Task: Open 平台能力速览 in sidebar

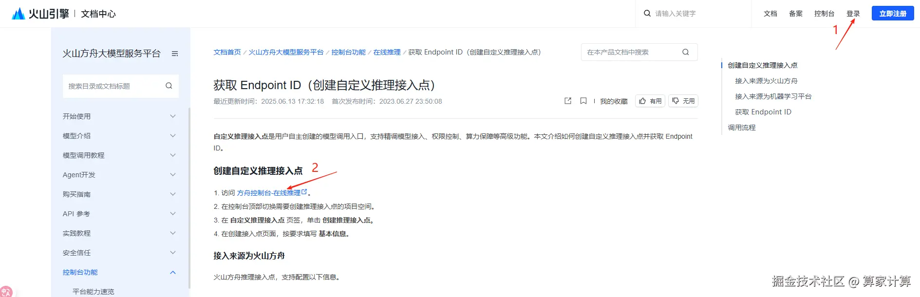Action: click(93, 292)
